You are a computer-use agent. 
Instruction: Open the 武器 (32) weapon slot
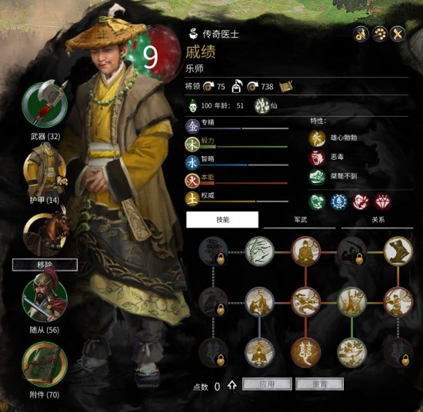[x=45, y=105]
